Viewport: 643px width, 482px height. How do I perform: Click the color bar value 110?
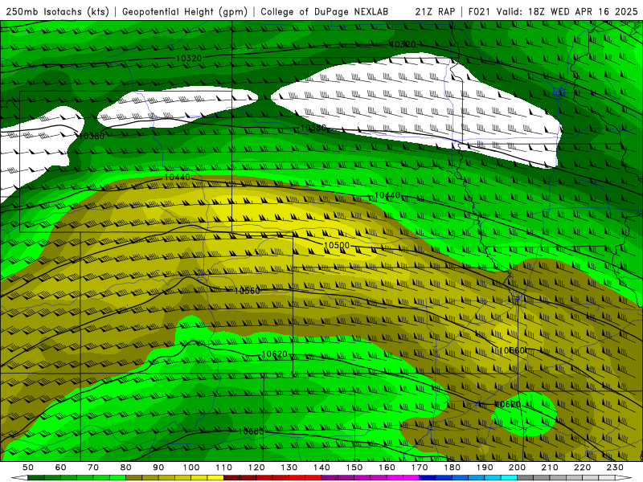(224, 468)
